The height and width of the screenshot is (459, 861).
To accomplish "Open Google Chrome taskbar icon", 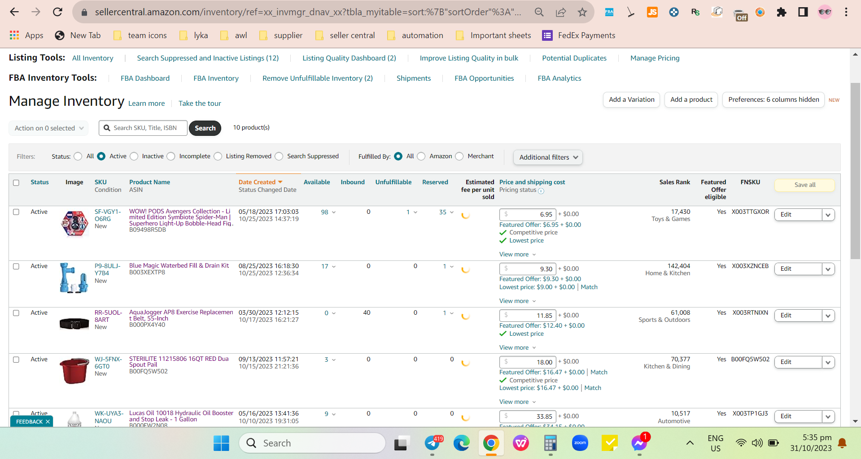I will click(491, 443).
